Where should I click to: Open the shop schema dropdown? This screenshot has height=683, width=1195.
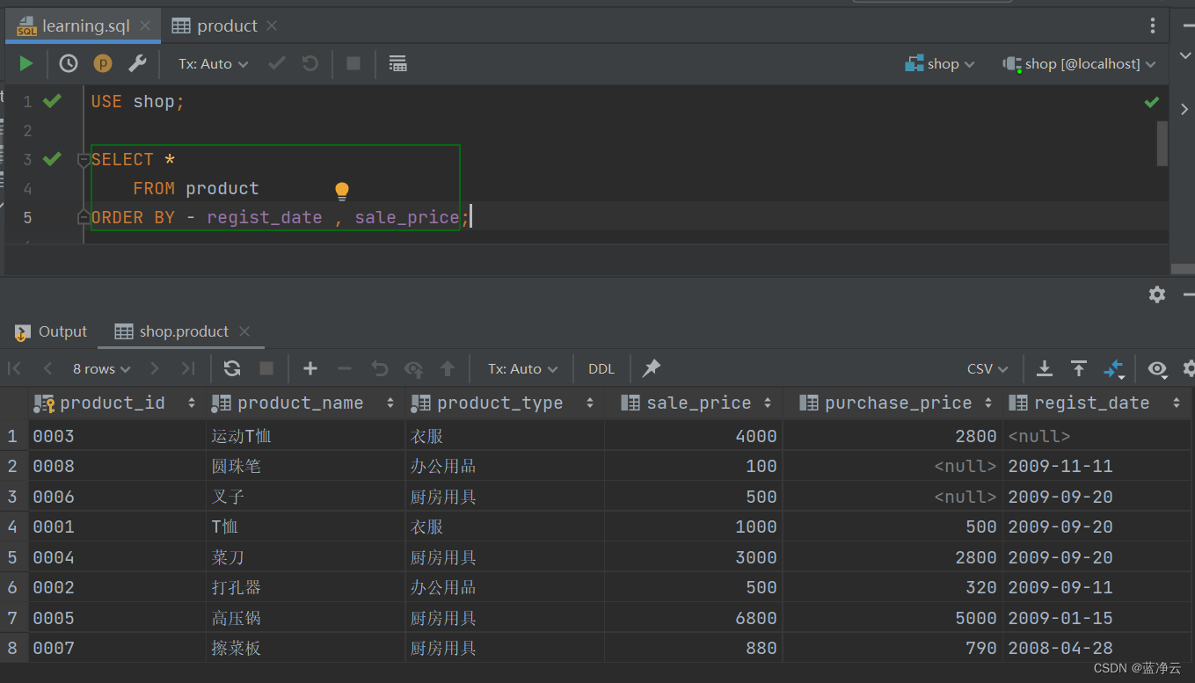pos(940,63)
